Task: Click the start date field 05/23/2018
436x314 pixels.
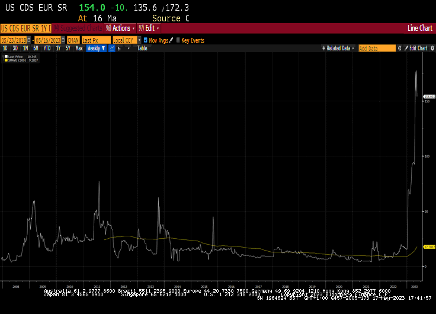Action: [14, 40]
